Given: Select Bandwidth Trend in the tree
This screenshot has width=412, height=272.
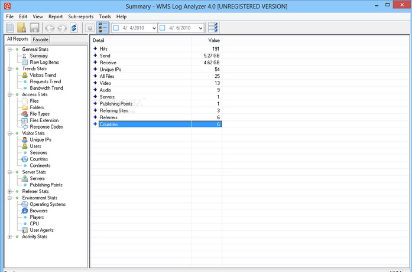Looking at the screenshot, I should [x=46, y=88].
